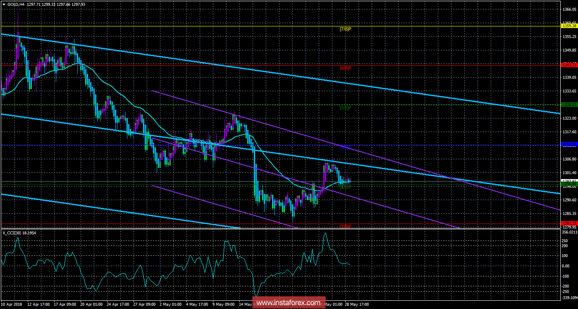The height and width of the screenshot is (309, 578).
Task: Click the red 1343.75 price tag
Action: (x=569, y=65)
